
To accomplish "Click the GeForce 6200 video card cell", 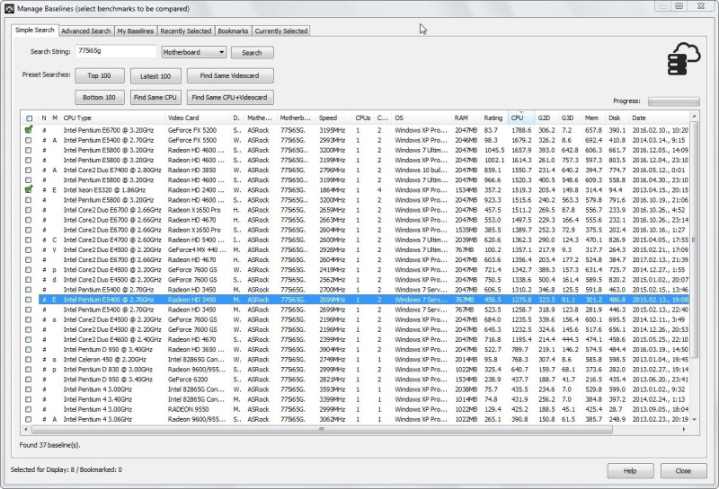I will click(188, 380).
